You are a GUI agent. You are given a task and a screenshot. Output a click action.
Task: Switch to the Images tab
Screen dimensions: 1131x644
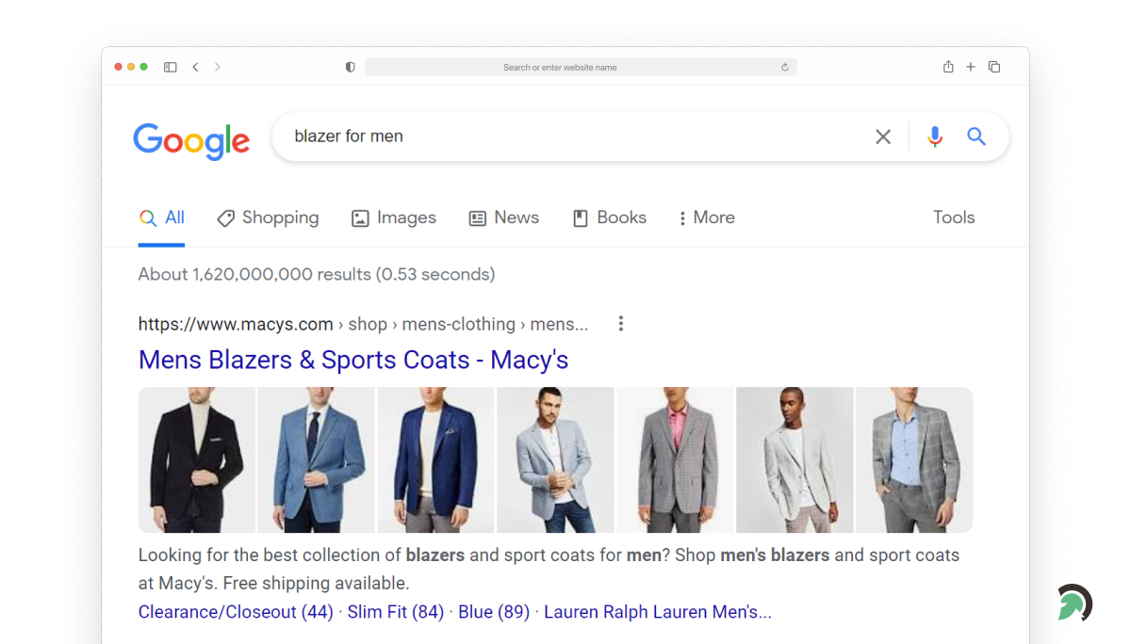[x=393, y=217]
